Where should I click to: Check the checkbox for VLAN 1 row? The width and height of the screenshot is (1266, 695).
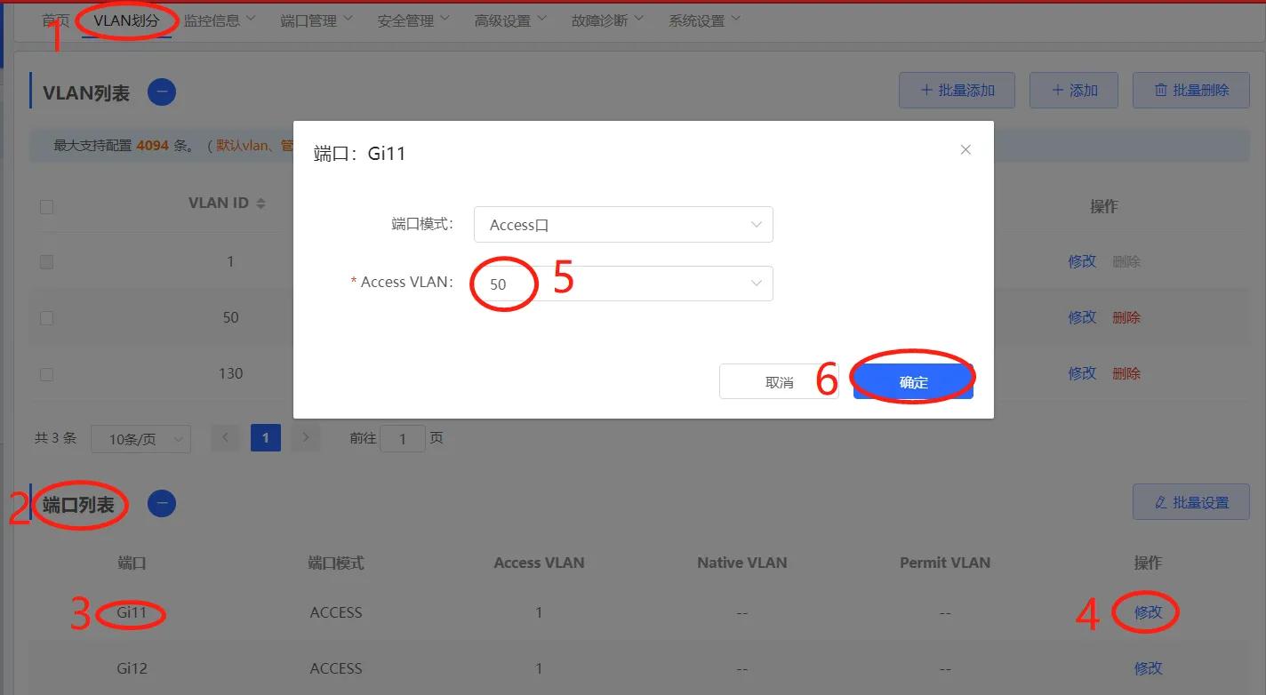tap(46, 261)
